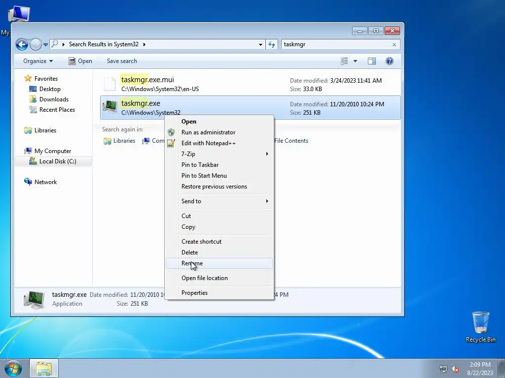Expand the Send to submenu
This screenshot has height=378, width=505.
click(x=219, y=201)
